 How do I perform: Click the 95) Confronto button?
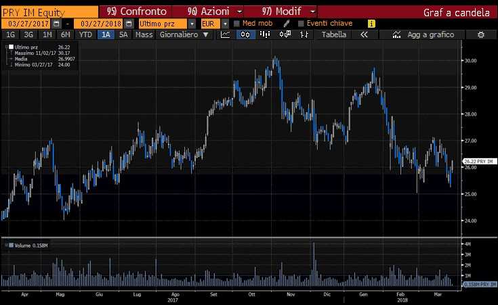[136, 11]
